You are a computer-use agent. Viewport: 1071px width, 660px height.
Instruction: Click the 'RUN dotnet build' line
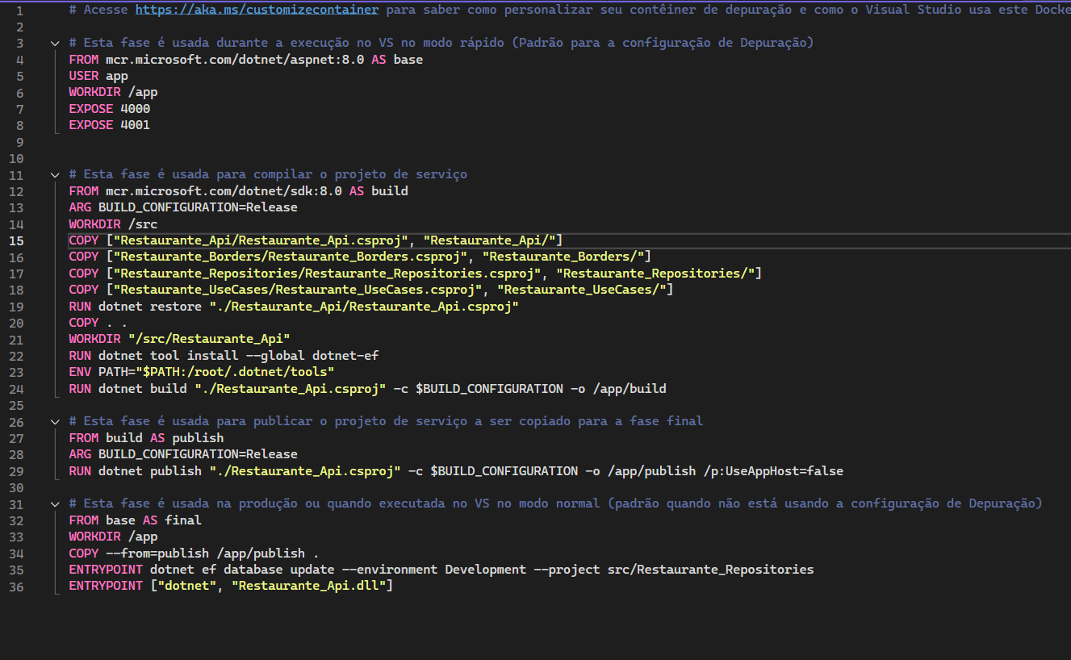[x=368, y=389]
